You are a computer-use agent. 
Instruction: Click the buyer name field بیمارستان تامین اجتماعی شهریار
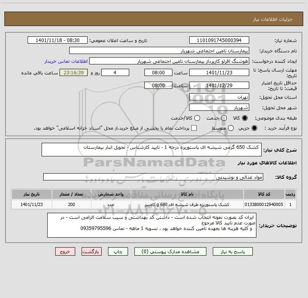click(x=159, y=51)
